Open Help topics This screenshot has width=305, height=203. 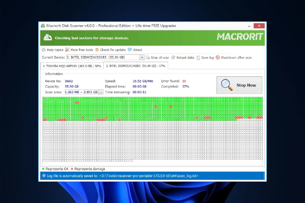click(55, 50)
